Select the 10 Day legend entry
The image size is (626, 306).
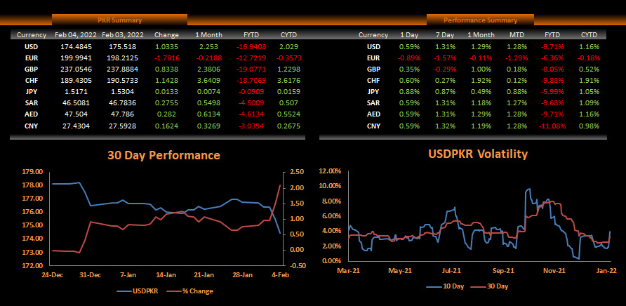tap(447, 286)
